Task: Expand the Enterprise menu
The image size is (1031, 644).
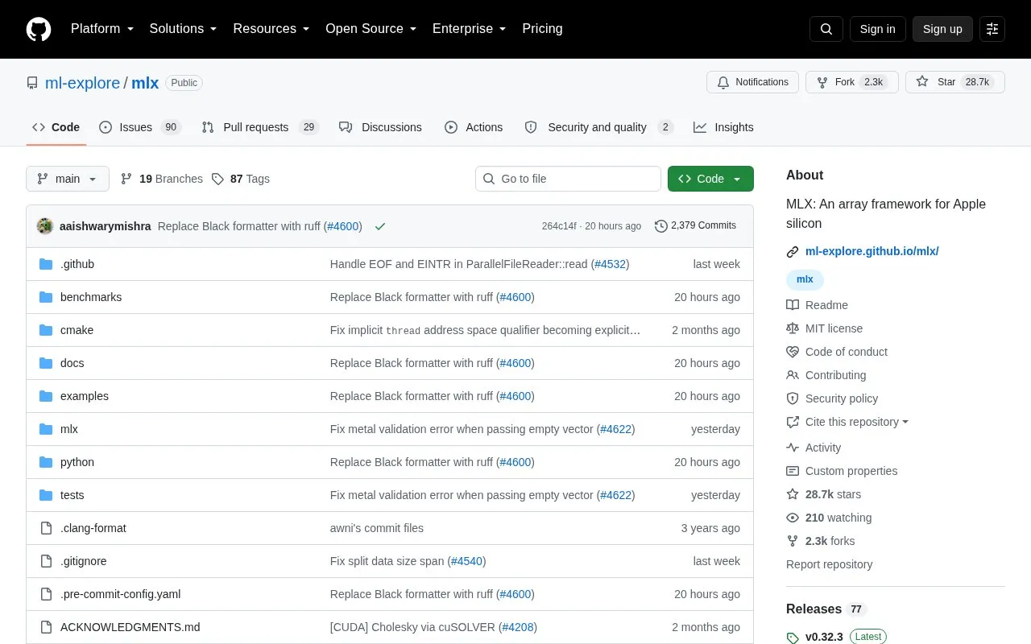Action: (470, 29)
